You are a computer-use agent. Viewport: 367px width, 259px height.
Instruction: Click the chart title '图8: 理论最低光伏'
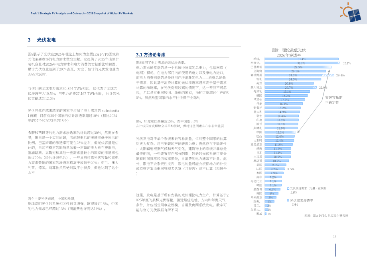(x=289, y=50)
